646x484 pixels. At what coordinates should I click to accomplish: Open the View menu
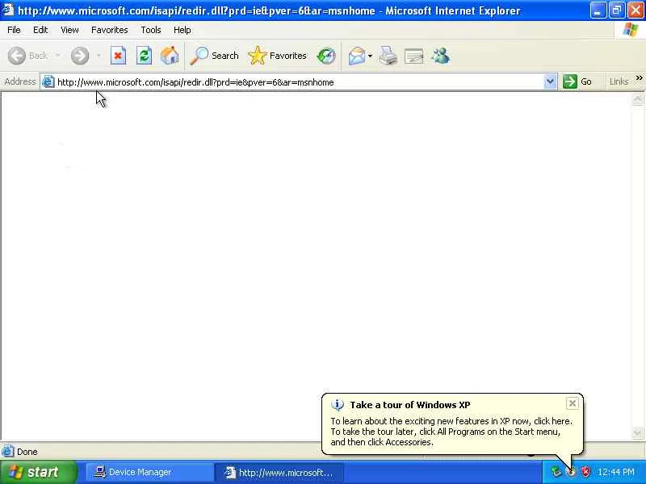pyautogui.click(x=69, y=30)
